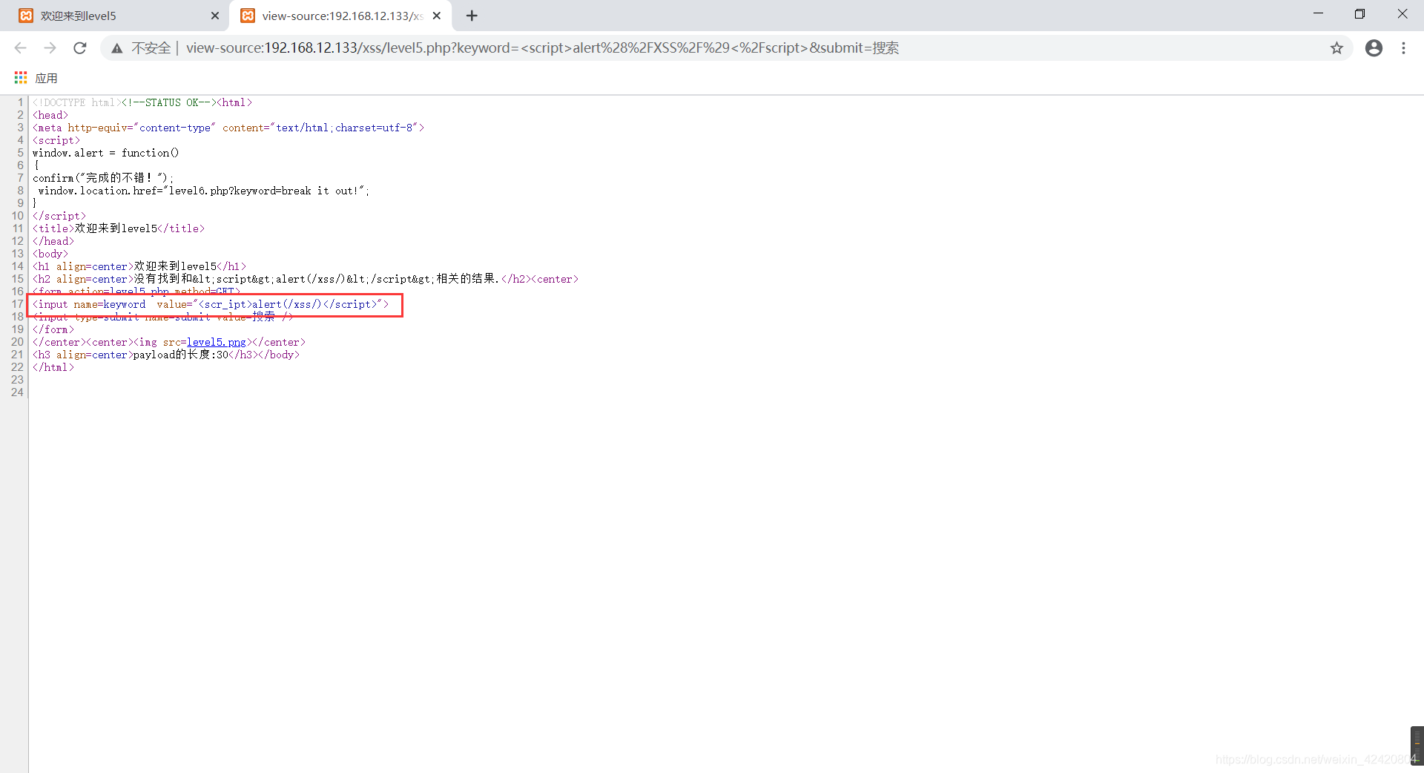Click line number 17 in gutter

click(x=17, y=304)
